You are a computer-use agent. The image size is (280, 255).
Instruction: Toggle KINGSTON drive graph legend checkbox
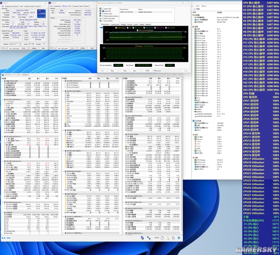[x=137, y=30]
